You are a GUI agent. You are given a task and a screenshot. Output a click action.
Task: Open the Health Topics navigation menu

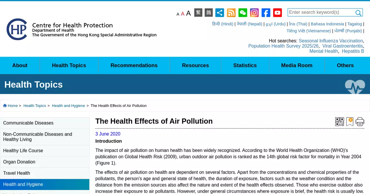pyautogui.click(x=69, y=65)
